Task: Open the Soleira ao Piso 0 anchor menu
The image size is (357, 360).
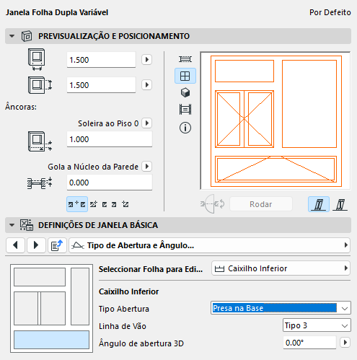Action: (x=146, y=123)
